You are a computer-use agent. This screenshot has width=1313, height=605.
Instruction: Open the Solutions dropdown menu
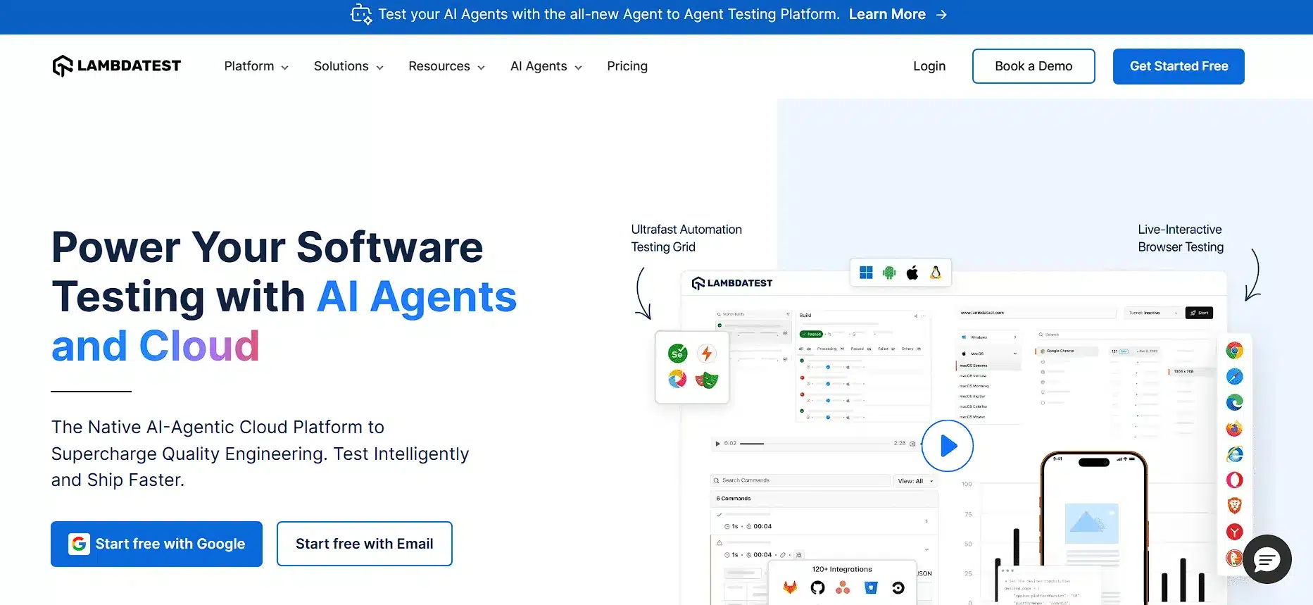click(x=348, y=66)
